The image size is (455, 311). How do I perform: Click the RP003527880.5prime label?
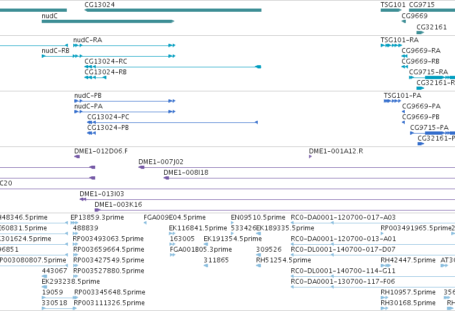pos(109,271)
